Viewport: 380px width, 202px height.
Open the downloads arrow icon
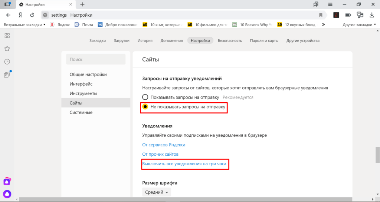pos(372,15)
